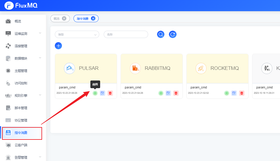
Task: Switch to the 指令消费 tab
Action: click(x=82, y=19)
